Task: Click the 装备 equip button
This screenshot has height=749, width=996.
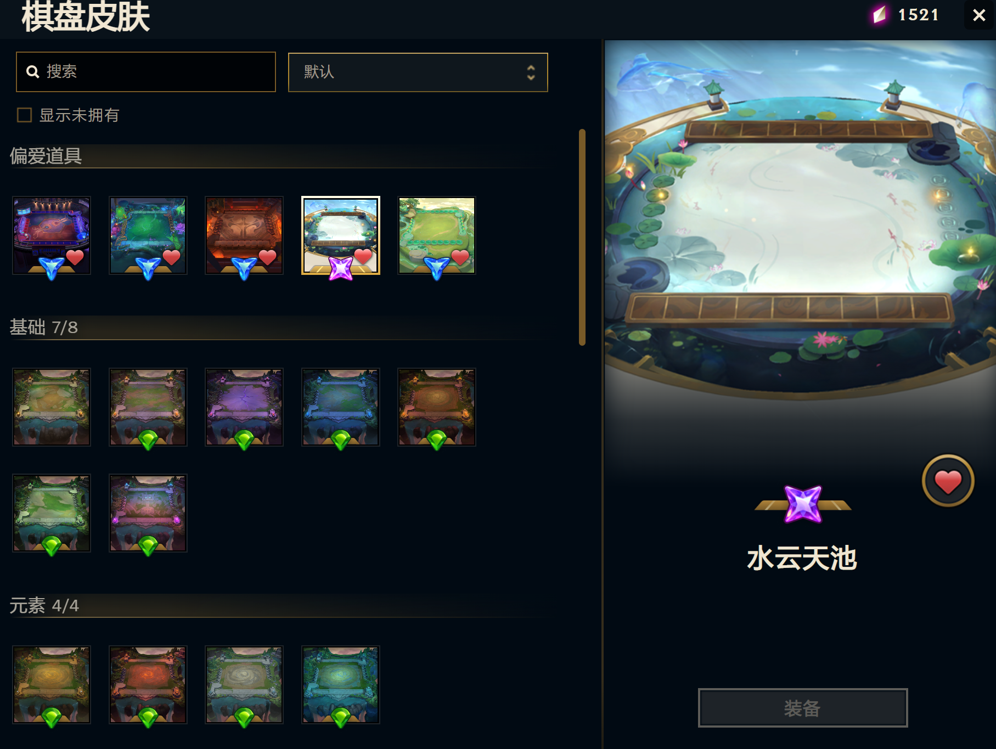Action: click(802, 708)
